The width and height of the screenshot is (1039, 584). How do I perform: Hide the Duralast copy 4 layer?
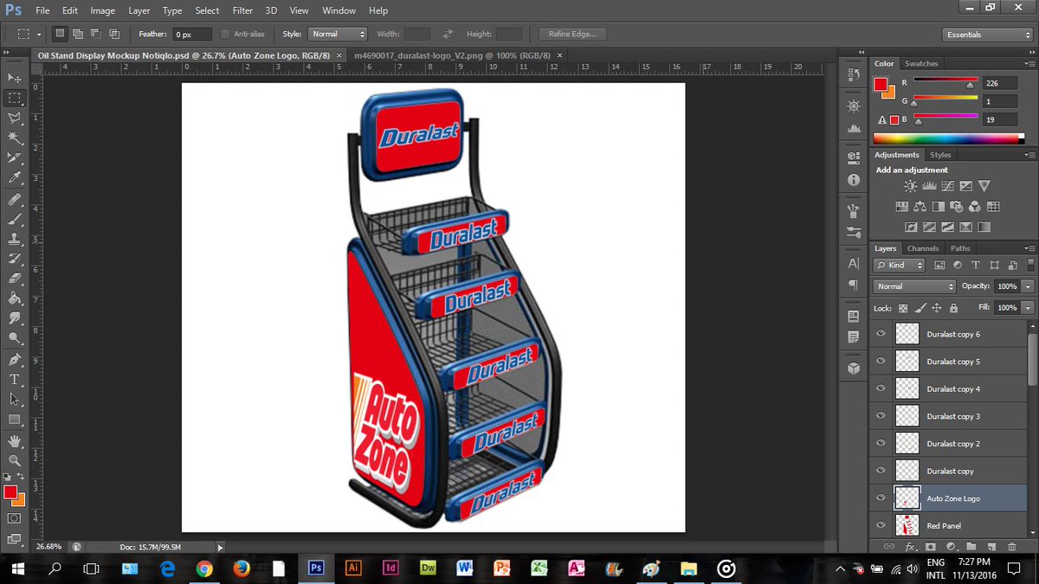click(881, 388)
